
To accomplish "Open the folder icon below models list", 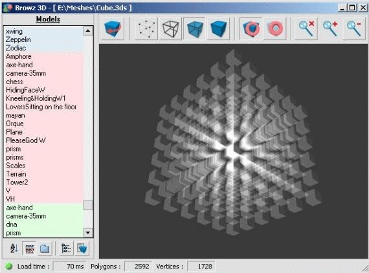I will coord(45,248).
